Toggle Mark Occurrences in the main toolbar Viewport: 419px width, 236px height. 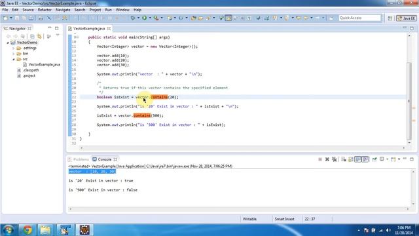[x=228, y=18]
